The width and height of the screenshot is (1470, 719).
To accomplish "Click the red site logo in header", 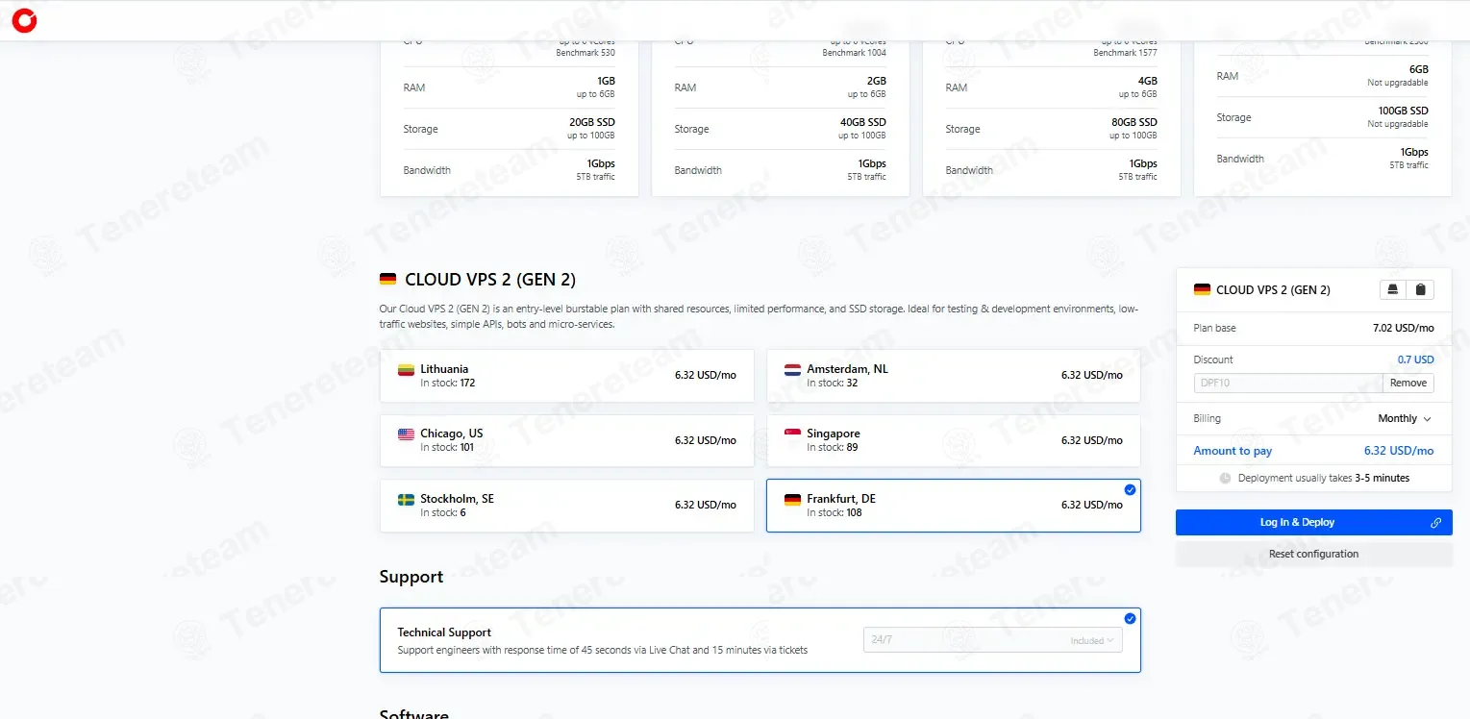I will coord(24,20).
